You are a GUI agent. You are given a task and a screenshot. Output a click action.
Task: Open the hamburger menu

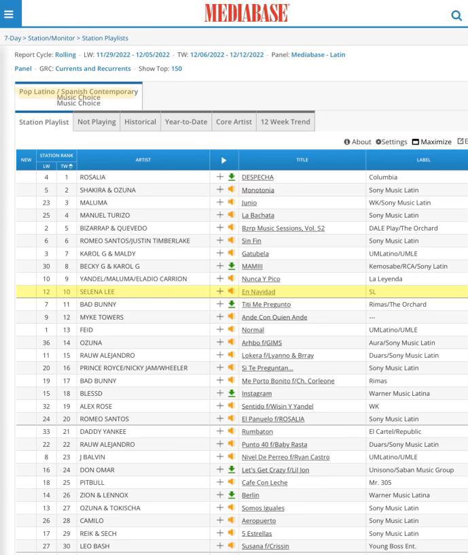click(9, 14)
